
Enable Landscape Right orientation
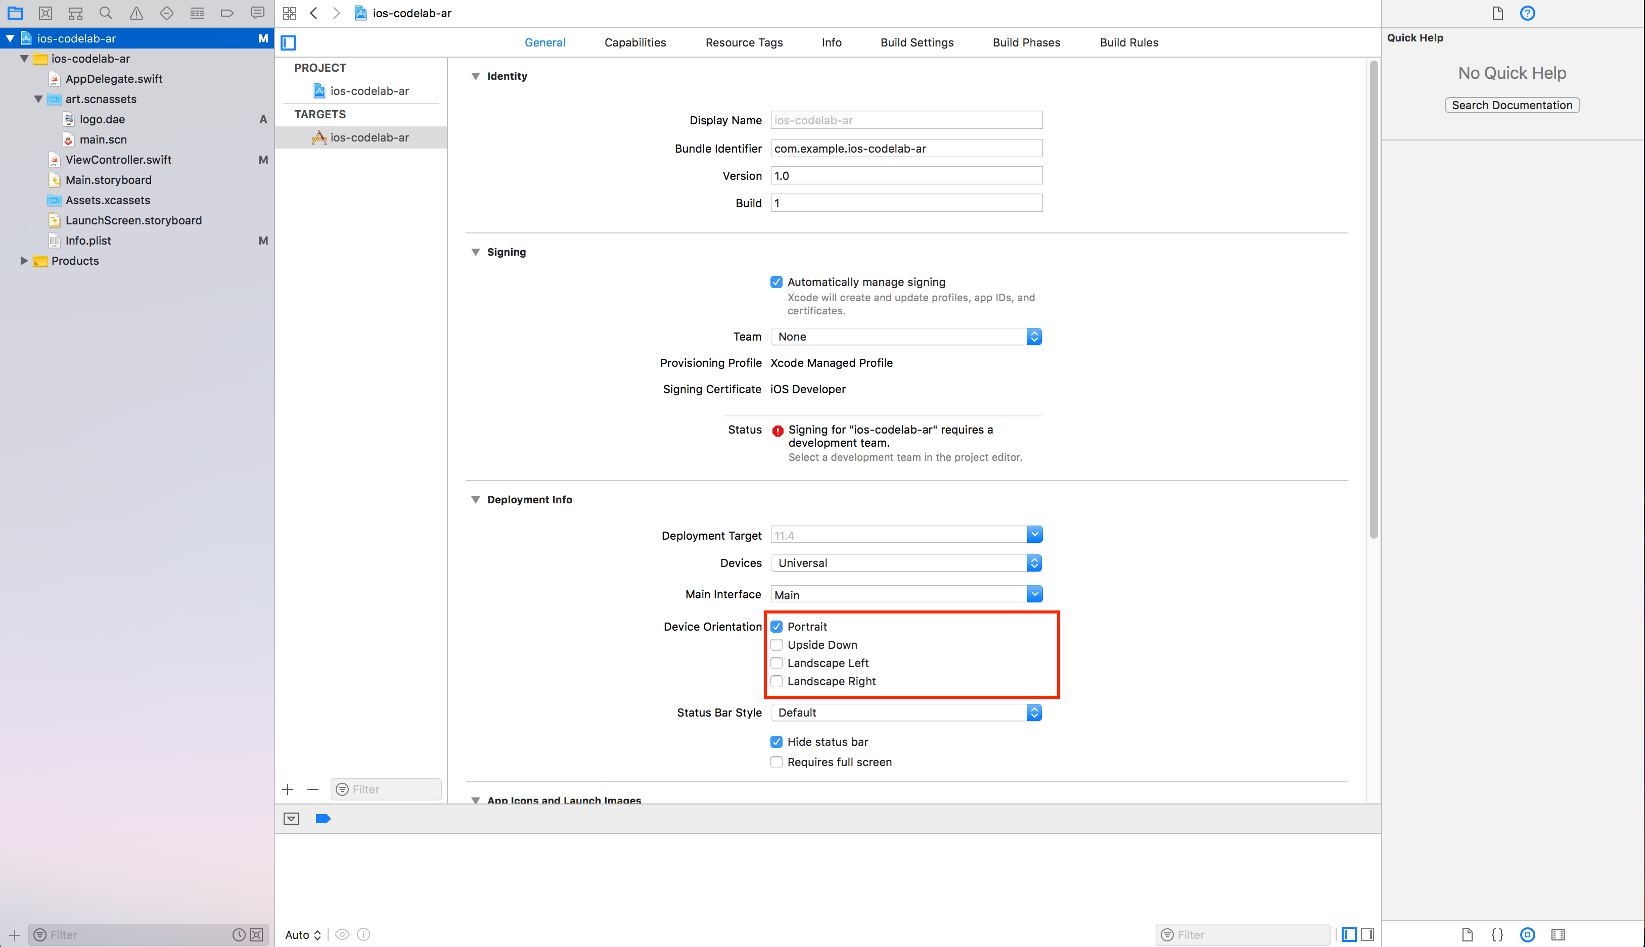coord(776,681)
